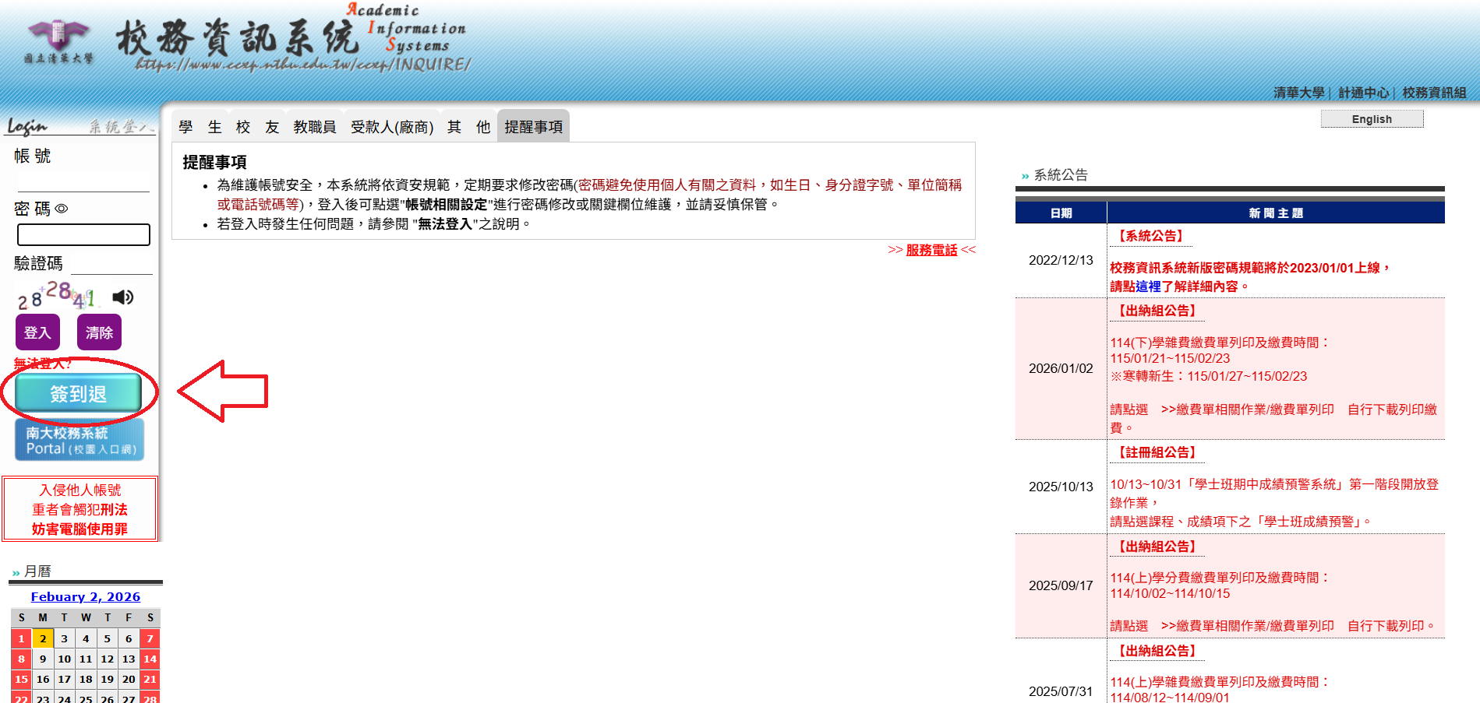This screenshot has width=1480, height=703.
Task: Click the 簽到退 sign-in button
Action: [x=79, y=394]
